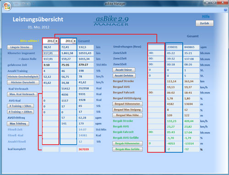
Task: Select the Max Trittfreq button
Action: coord(18,124)
